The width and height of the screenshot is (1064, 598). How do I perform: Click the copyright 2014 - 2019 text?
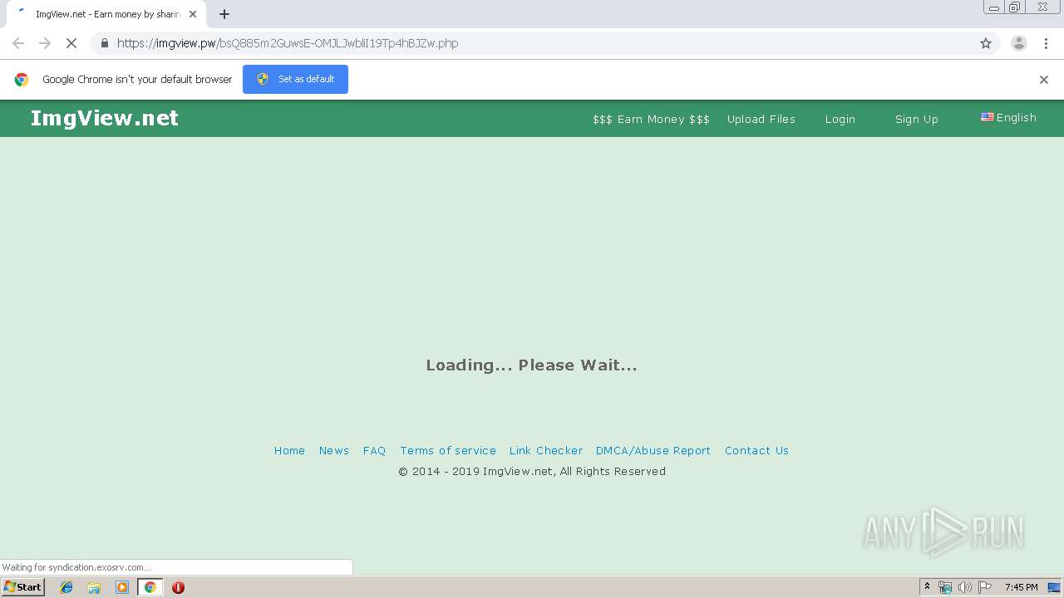[x=532, y=471]
